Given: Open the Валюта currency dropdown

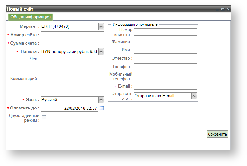Looking at the screenshot, I should click(x=101, y=52).
